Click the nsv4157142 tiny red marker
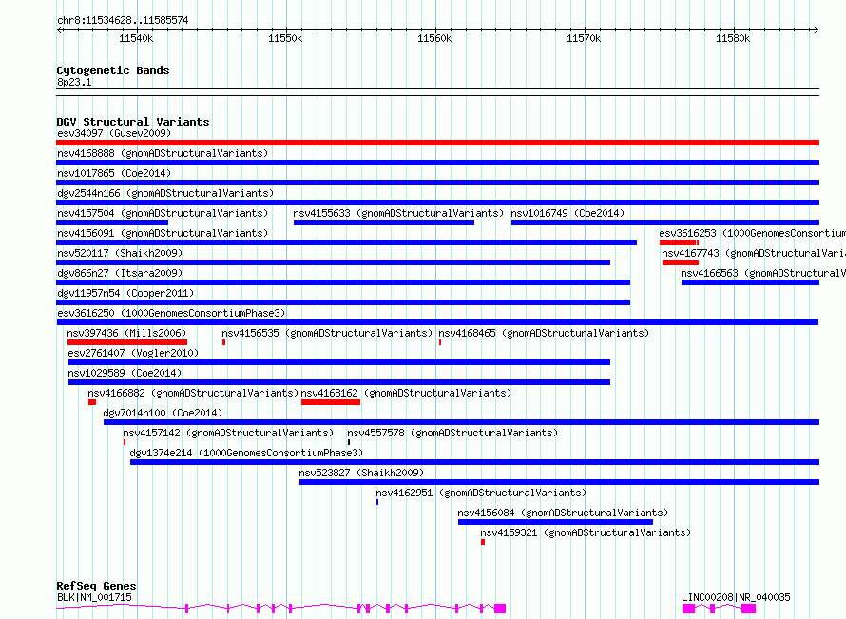The image size is (846, 619). pos(125,442)
